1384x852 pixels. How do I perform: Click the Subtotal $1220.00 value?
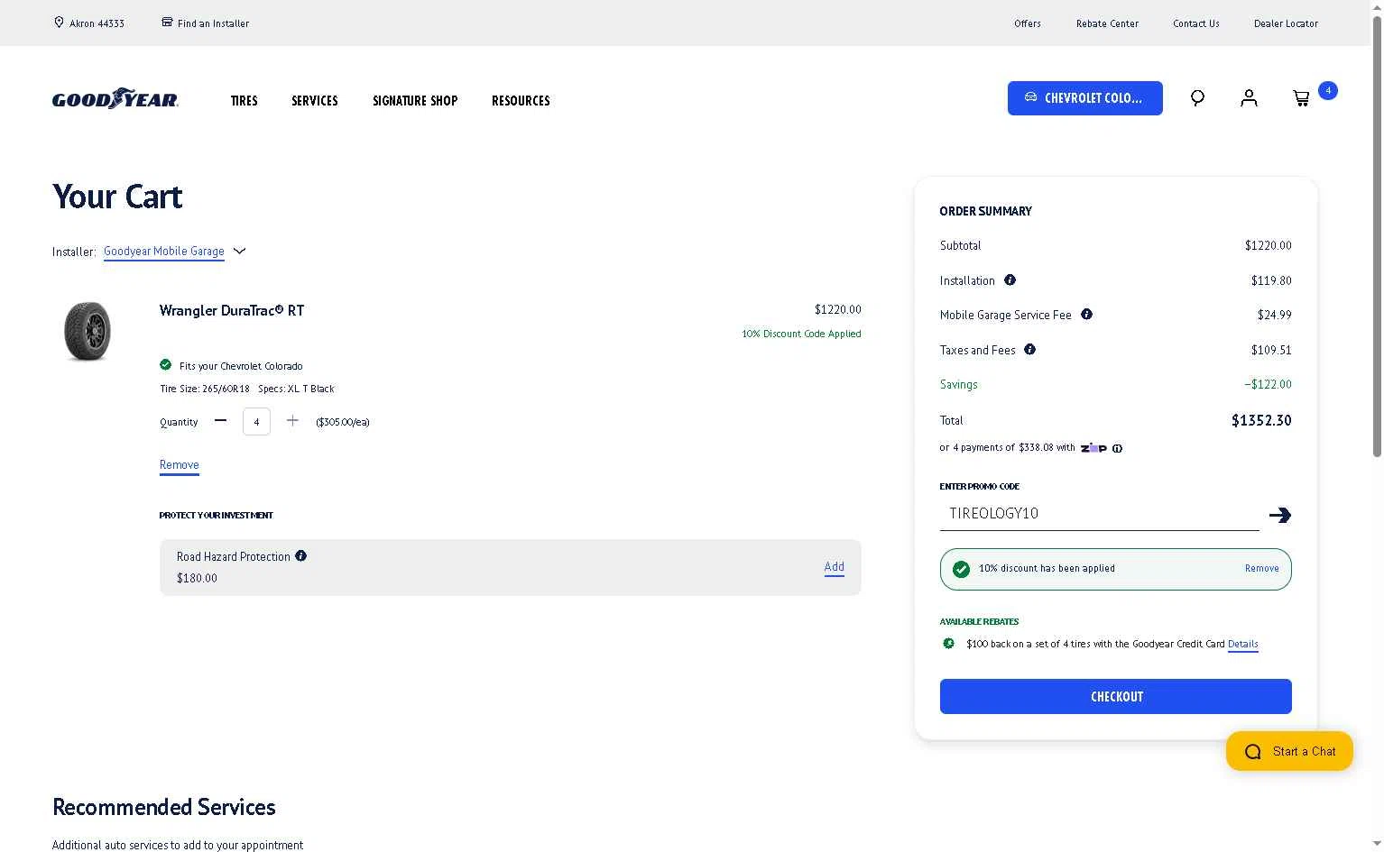click(1268, 245)
